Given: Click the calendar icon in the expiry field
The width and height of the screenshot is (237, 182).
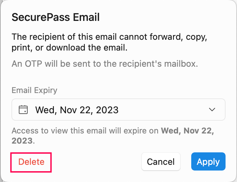Looking at the screenshot, I should point(23,110).
